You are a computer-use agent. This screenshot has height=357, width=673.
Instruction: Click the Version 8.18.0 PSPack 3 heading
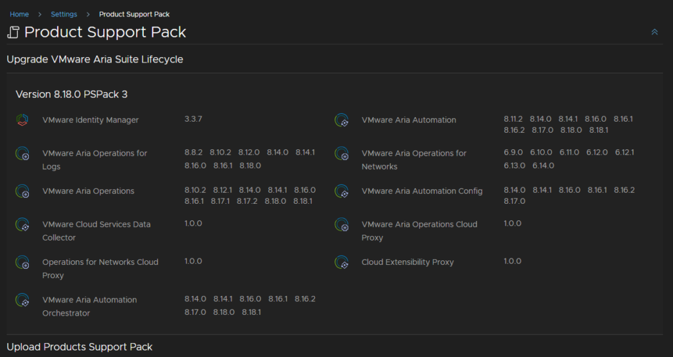(x=72, y=95)
